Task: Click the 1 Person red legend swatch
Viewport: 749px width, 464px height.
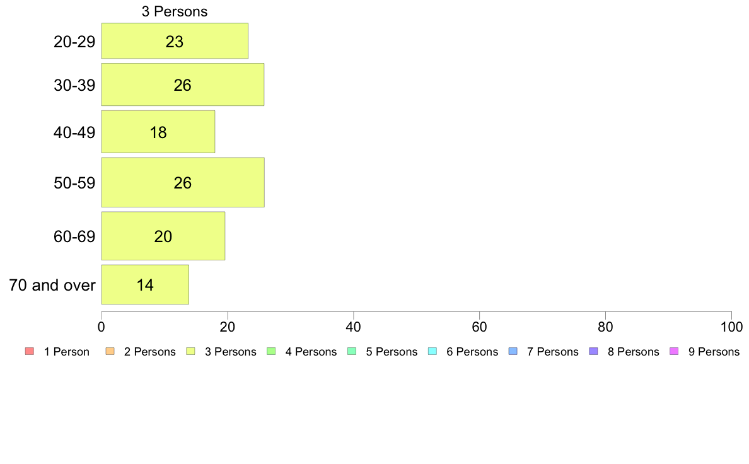Action: point(30,351)
